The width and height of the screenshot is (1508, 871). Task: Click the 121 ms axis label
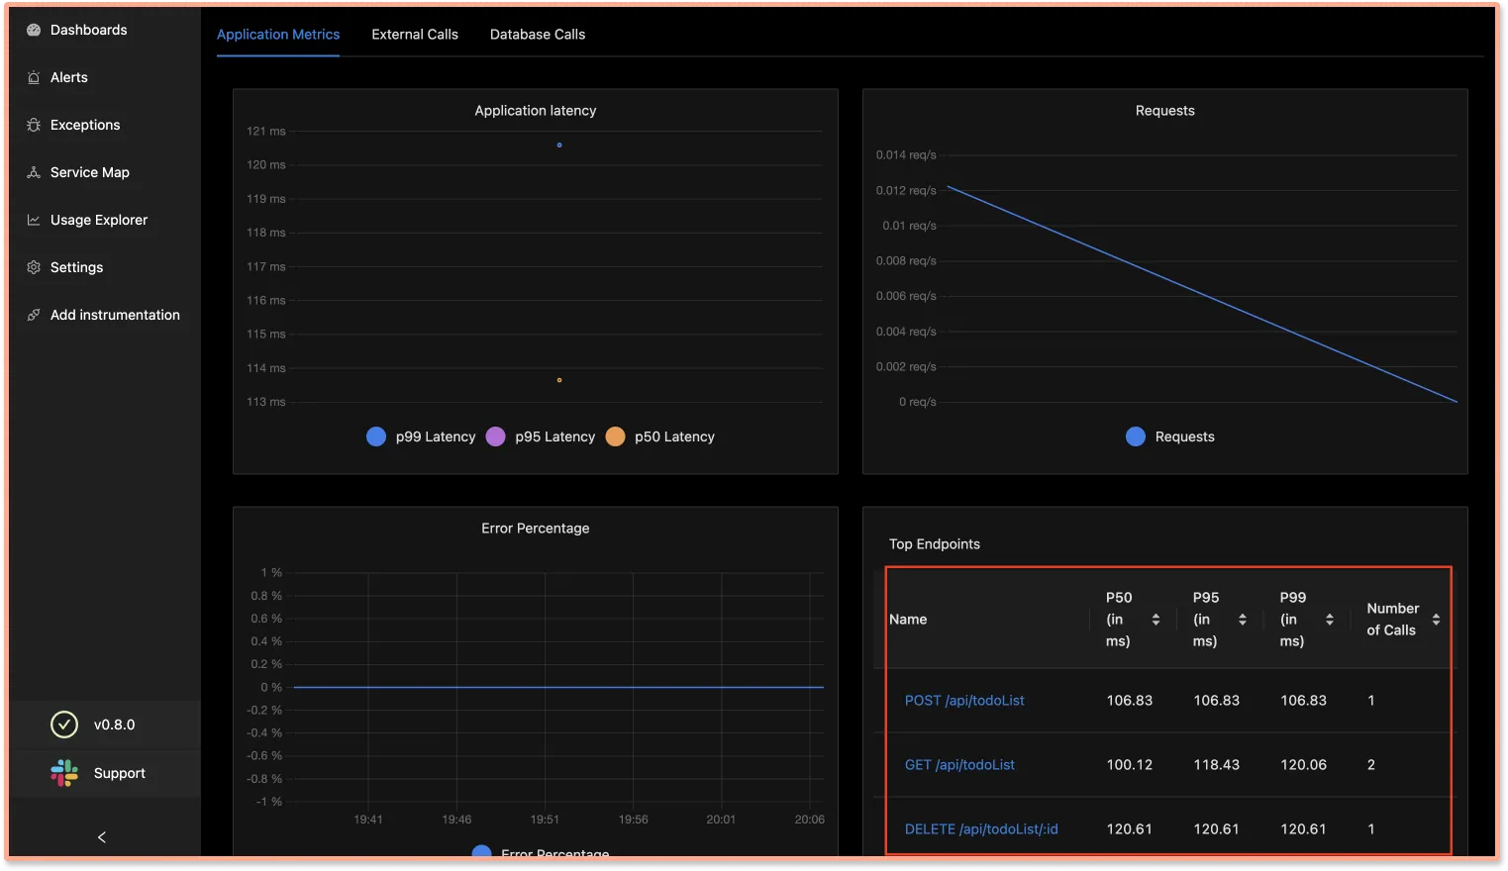(x=266, y=131)
